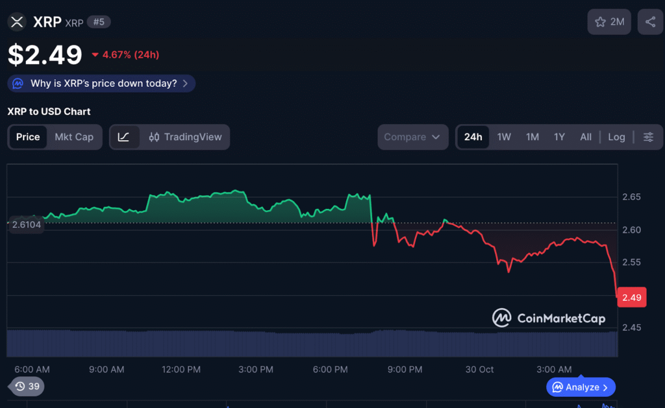Select the 1W time range tab

coord(504,137)
